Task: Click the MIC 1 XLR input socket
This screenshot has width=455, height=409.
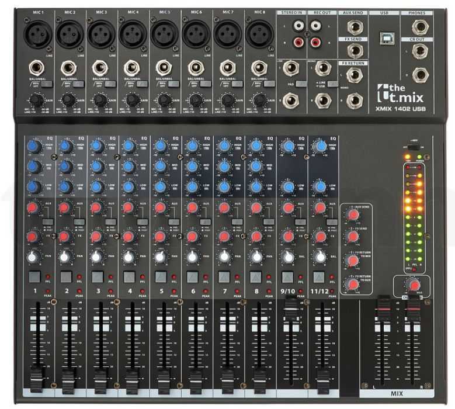Action: pyautogui.click(x=37, y=34)
